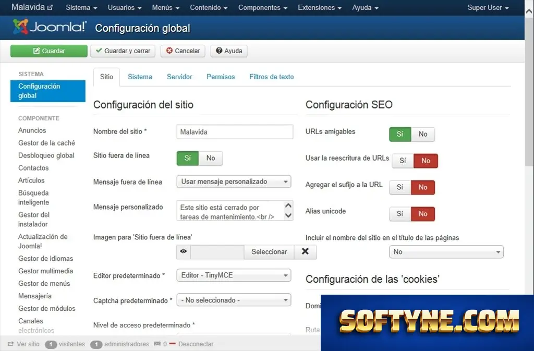This screenshot has width=534, height=351.
Task: Expand the Editor predeterminado dropdown
Action: tap(234, 275)
